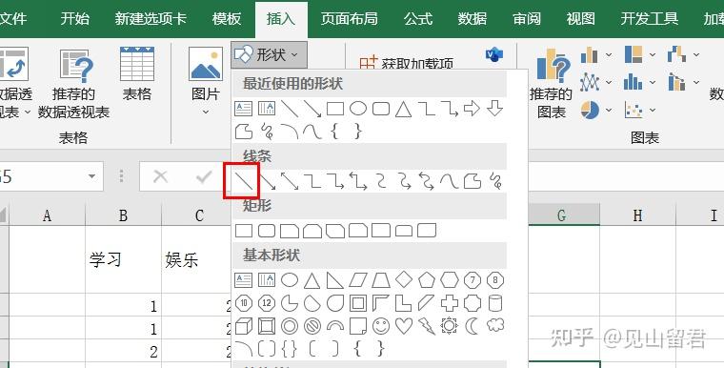This screenshot has width=724, height=368.
Task: Pick the sun shape
Action: pyautogui.click(x=450, y=326)
